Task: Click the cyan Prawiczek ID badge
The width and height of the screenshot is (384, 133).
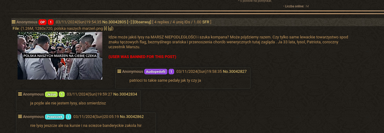Action: (55, 117)
